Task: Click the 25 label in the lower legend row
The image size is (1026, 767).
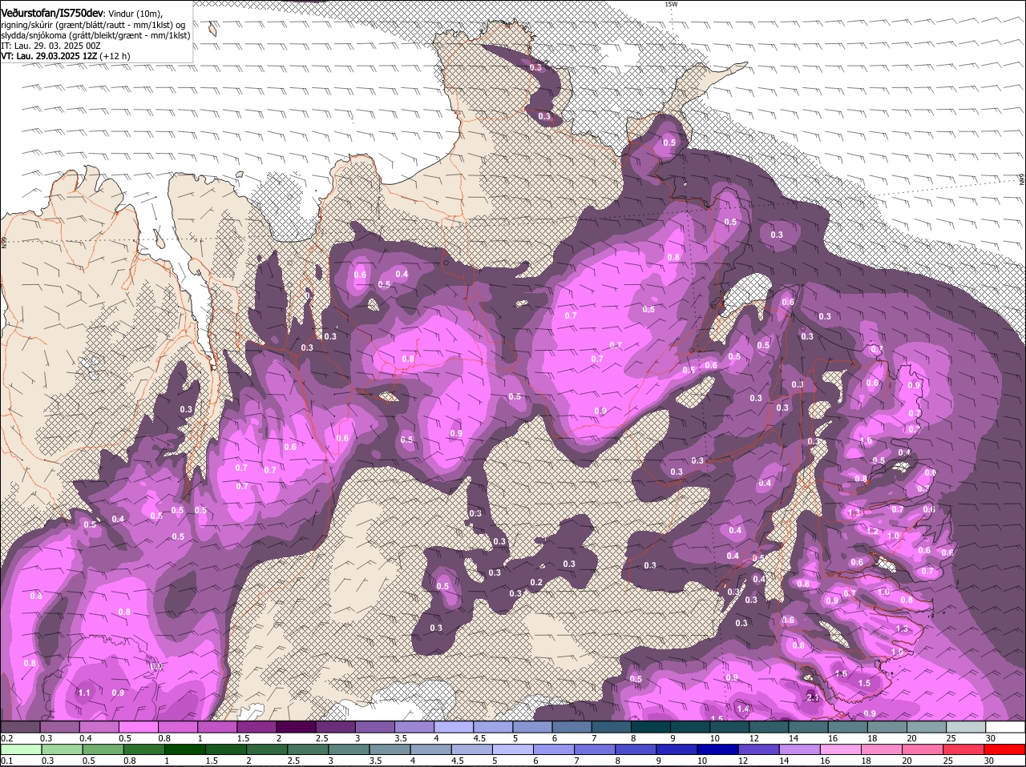Action: [x=950, y=760]
